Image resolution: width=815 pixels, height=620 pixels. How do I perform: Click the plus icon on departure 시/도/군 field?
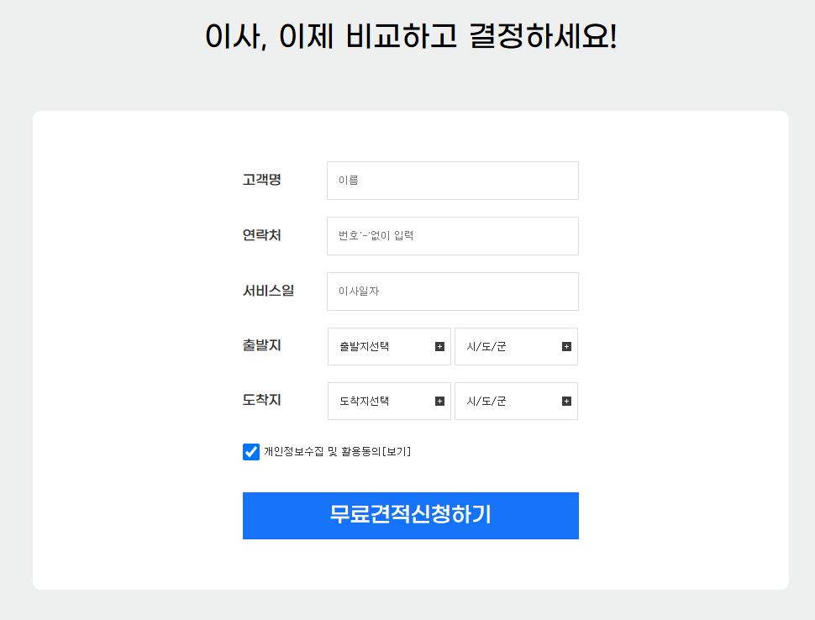click(565, 346)
